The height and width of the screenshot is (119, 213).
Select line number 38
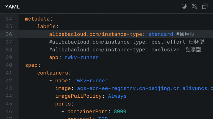point(9,50)
